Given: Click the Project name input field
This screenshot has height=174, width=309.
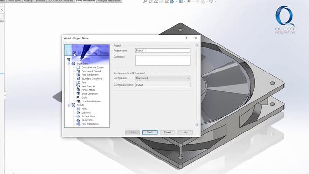Looking at the screenshot, I should (163, 50).
